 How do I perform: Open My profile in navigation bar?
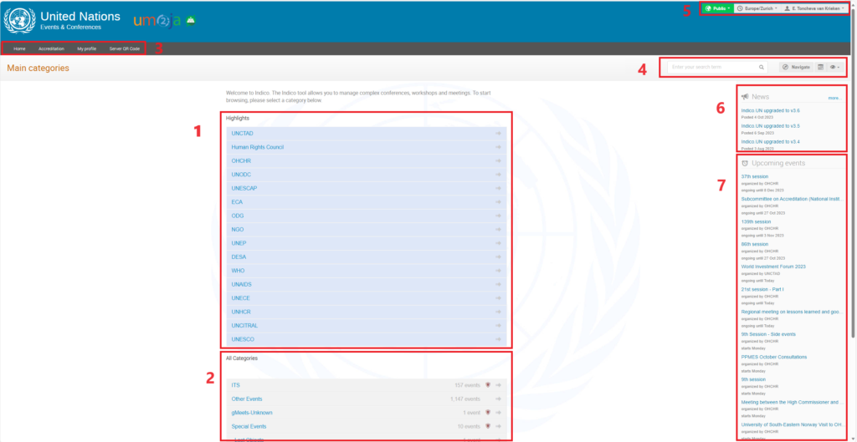click(87, 48)
